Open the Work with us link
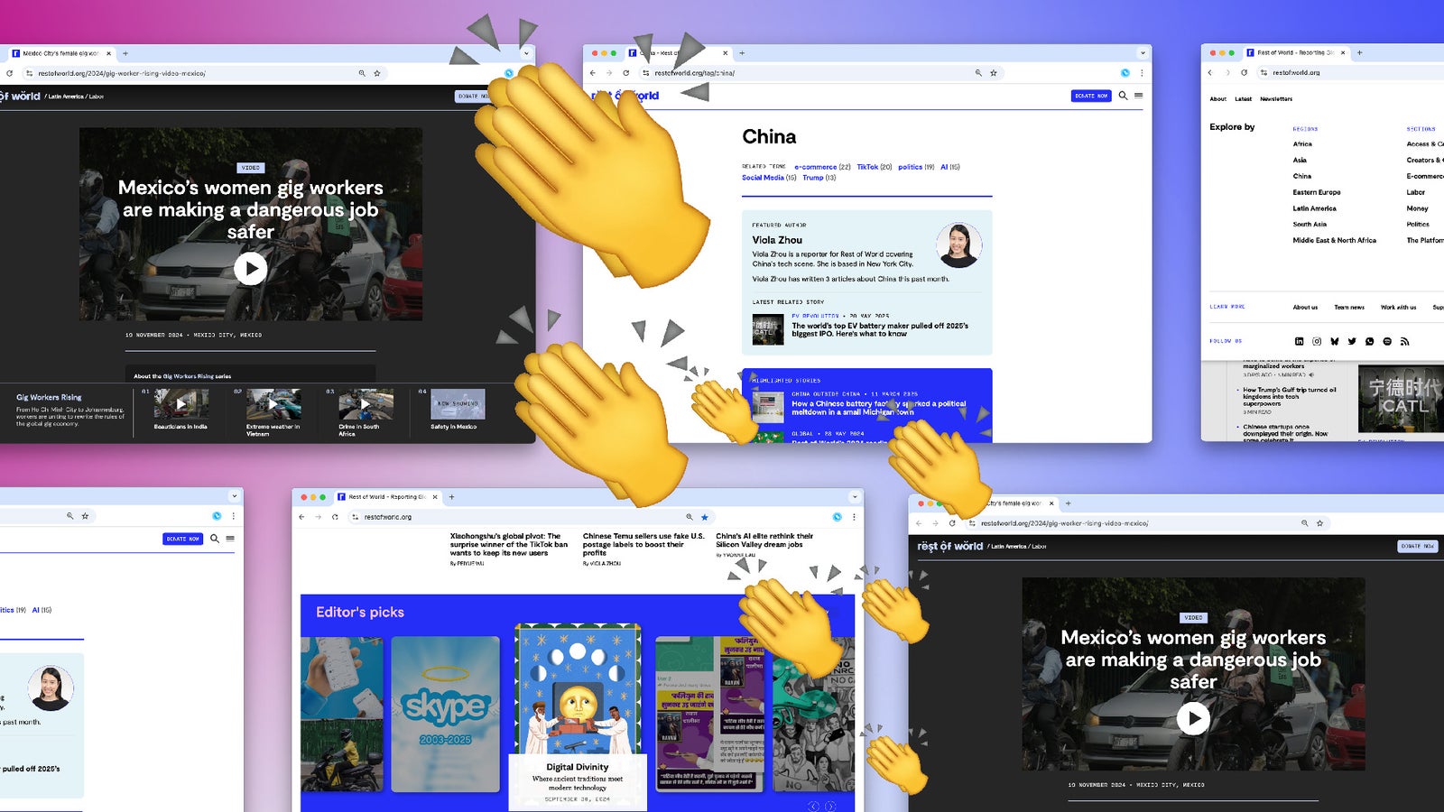Image resolution: width=1444 pixels, height=812 pixels. tap(1398, 307)
